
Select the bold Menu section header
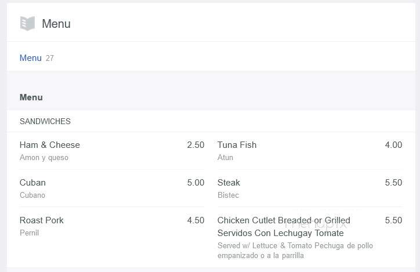tap(31, 97)
